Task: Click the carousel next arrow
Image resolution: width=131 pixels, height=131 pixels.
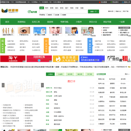Action: 42,85
